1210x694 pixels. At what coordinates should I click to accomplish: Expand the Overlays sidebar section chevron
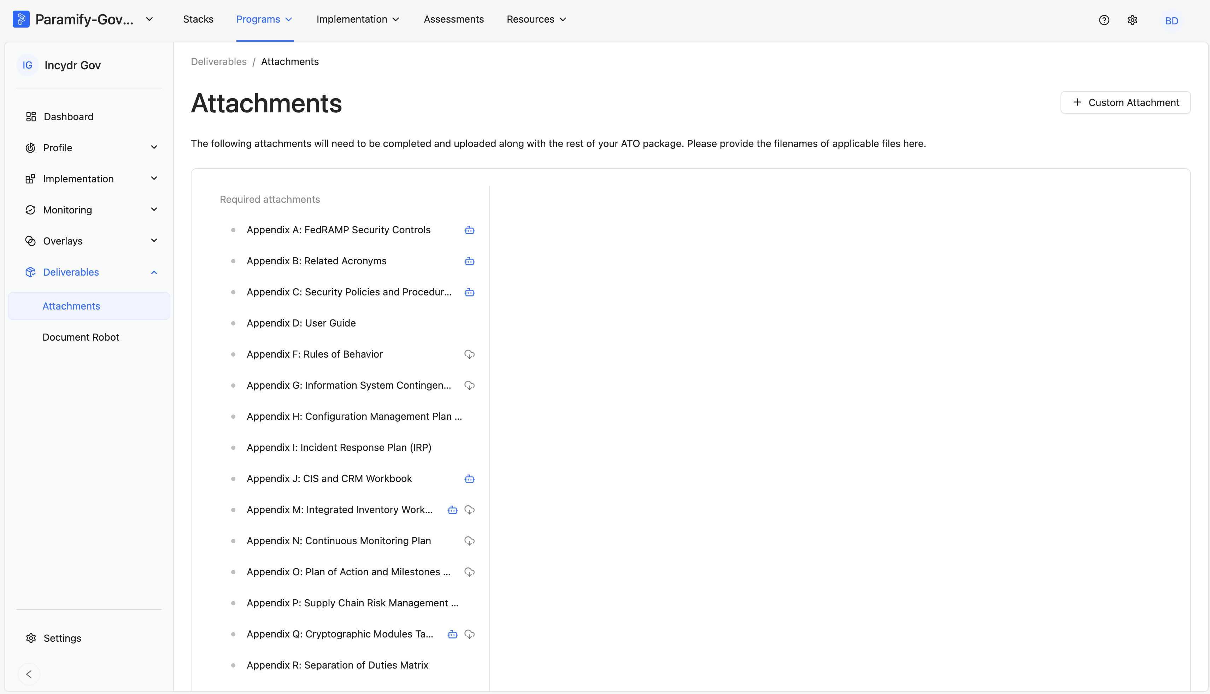click(x=154, y=240)
